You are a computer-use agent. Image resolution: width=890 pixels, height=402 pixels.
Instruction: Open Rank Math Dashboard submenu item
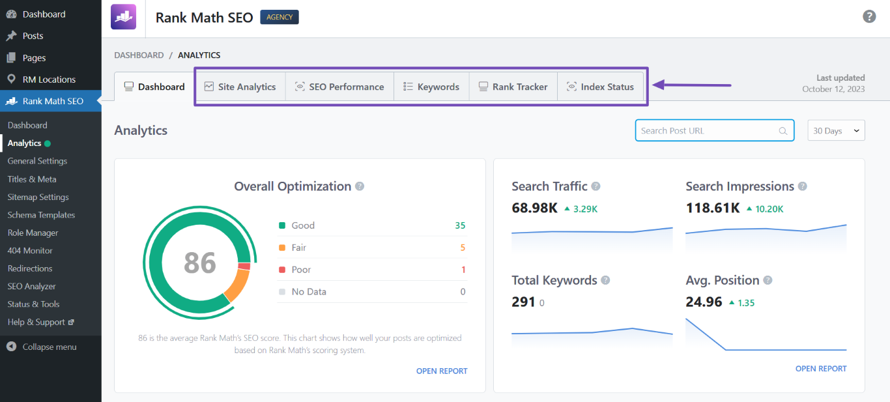(51, 125)
